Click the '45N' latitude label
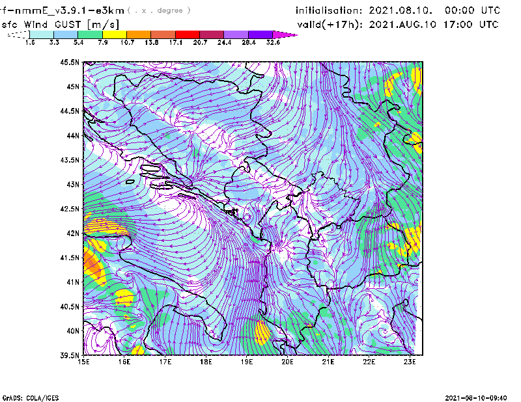 tap(73, 87)
